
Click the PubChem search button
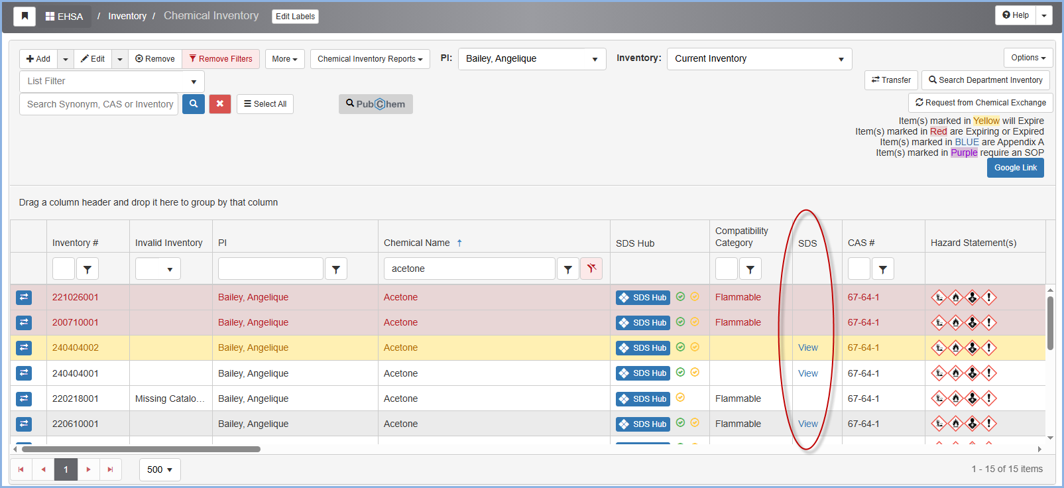[375, 104]
